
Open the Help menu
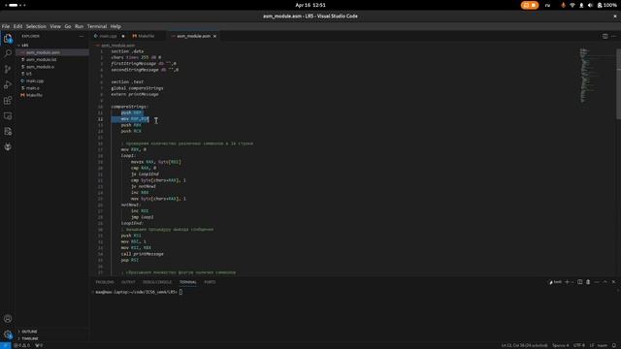tap(115, 26)
